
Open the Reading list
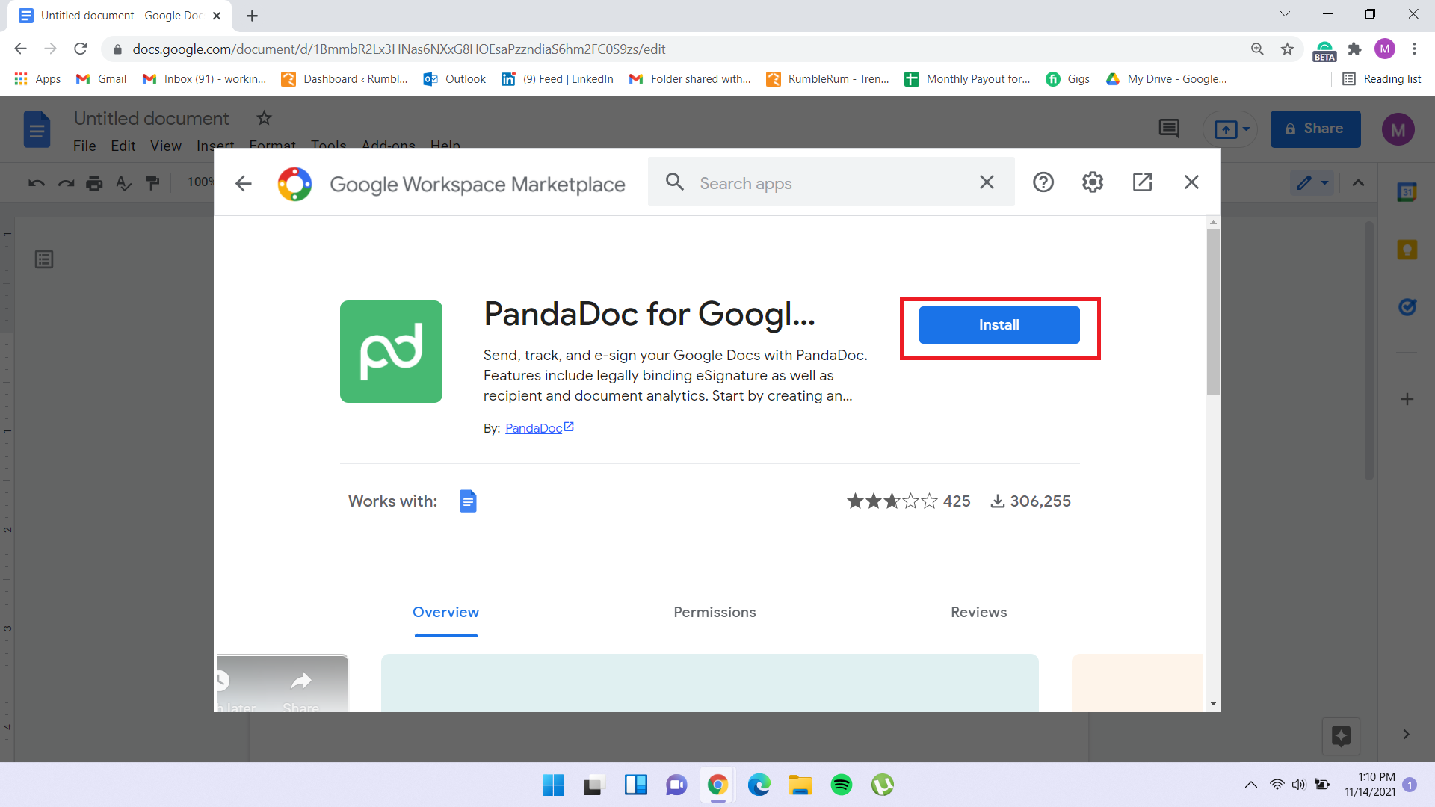coord(1381,79)
